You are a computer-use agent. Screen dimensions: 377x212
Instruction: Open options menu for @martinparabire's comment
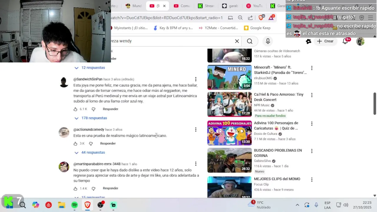(x=196, y=164)
